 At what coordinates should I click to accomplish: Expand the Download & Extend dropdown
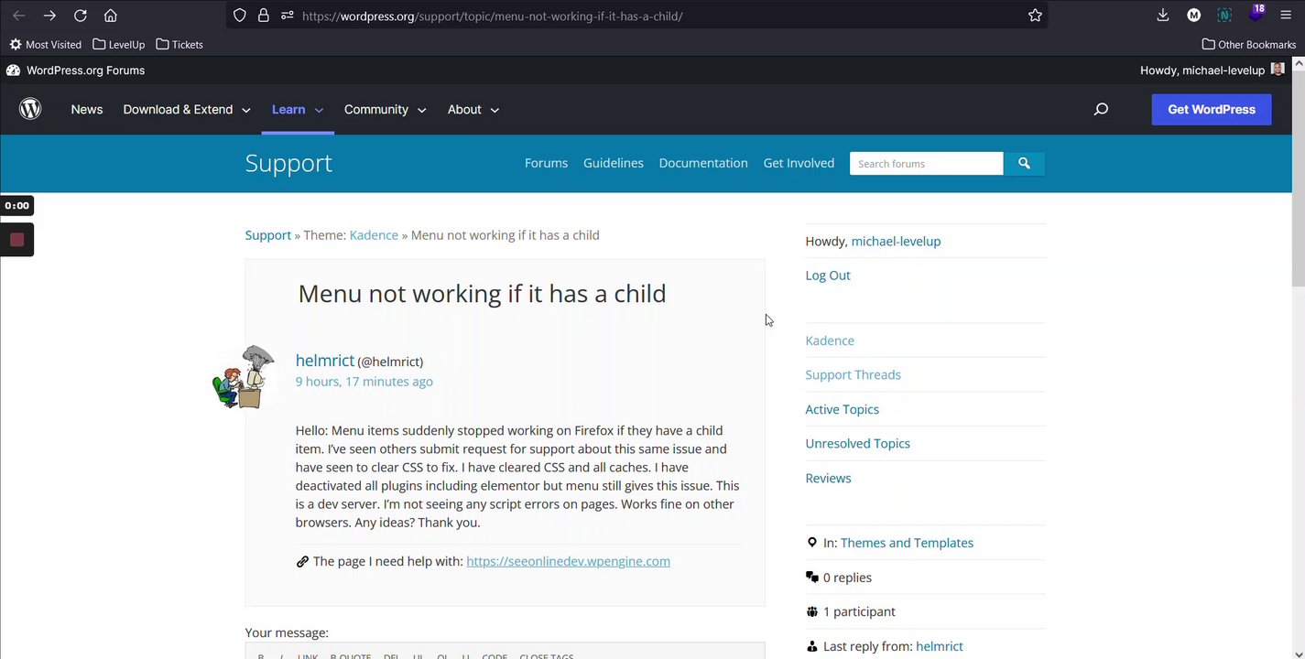[x=187, y=110]
